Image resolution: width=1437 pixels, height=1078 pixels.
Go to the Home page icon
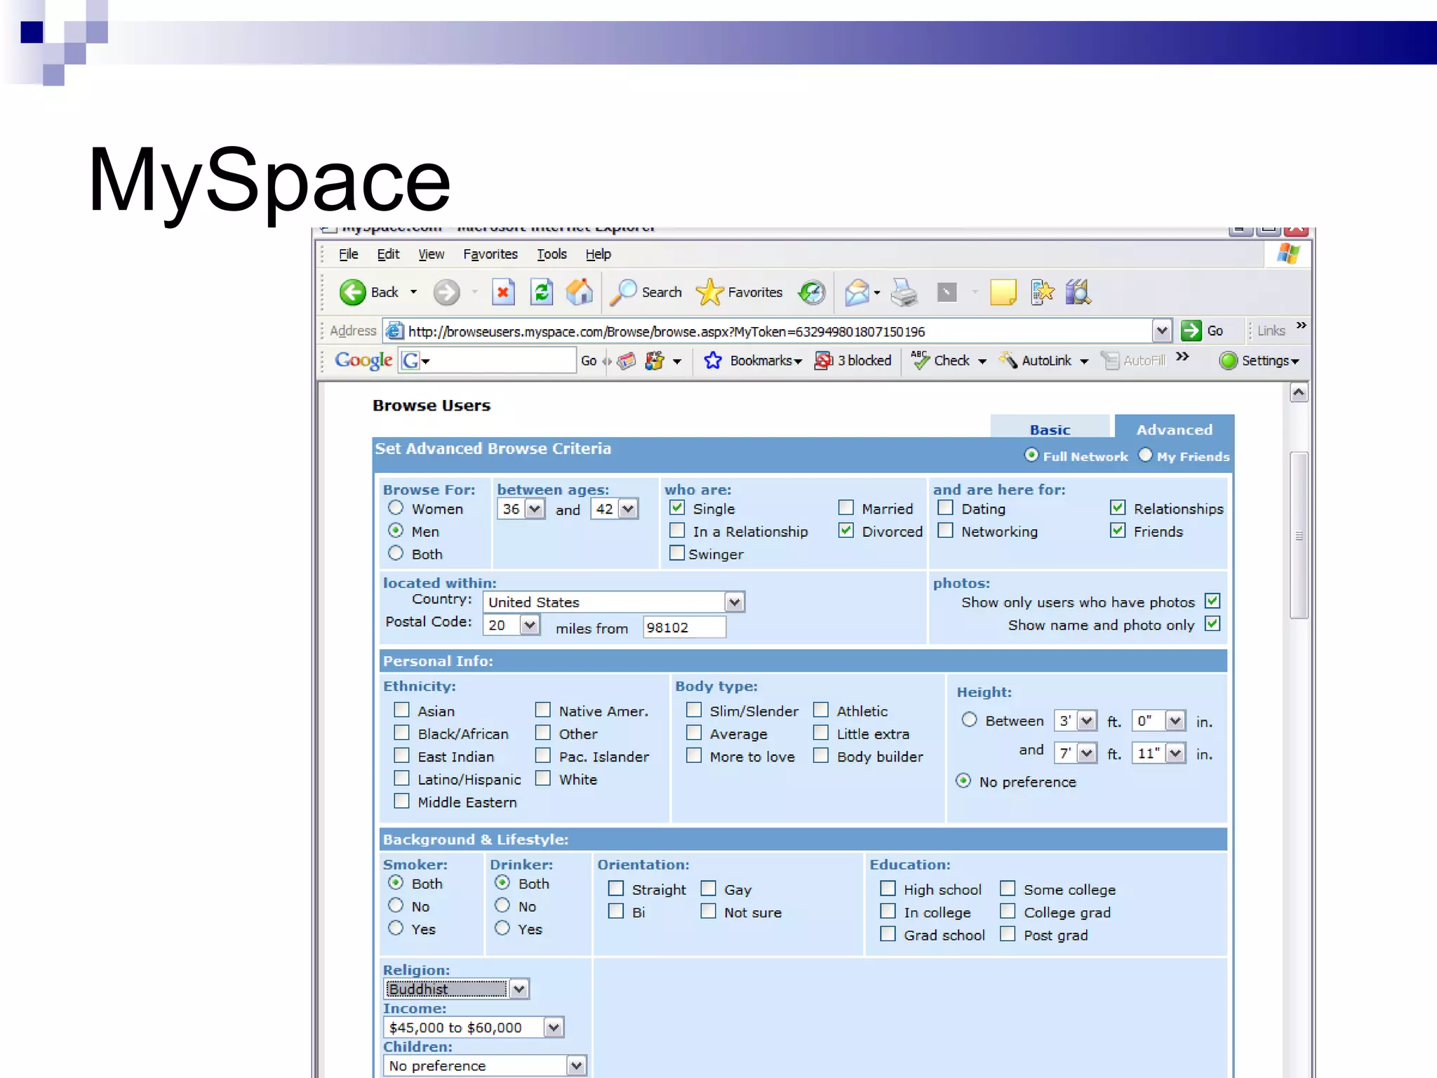(x=580, y=292)
